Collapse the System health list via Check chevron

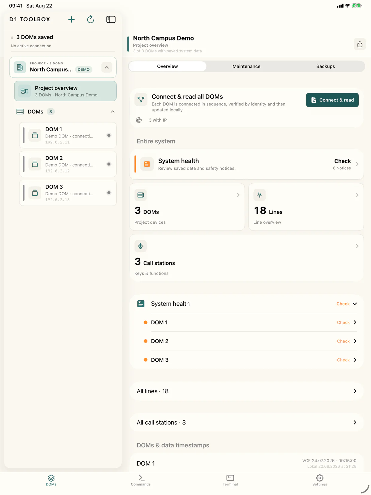[355, 304]
